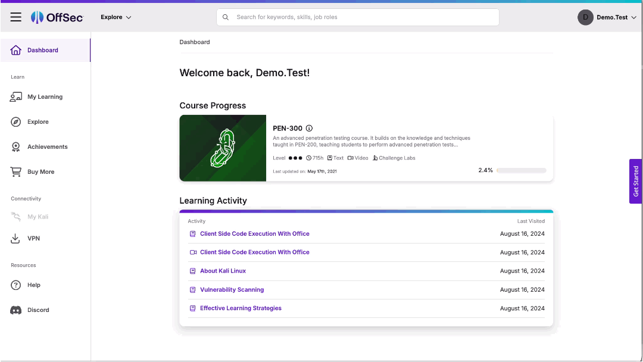Open the Vulnerability Scanning activity
643x362 pixels.
coord(231,289)
